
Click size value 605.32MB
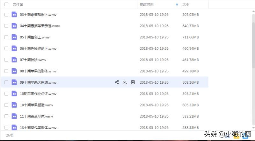tap(190, 105)
